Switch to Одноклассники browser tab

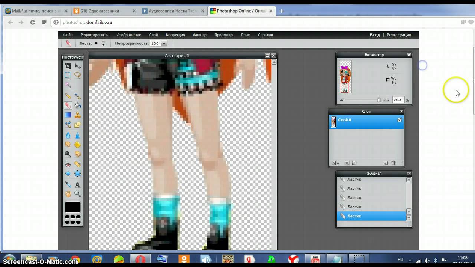click(104, 11)
